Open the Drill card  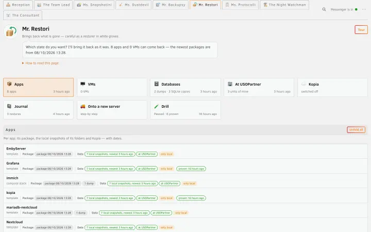185,110
